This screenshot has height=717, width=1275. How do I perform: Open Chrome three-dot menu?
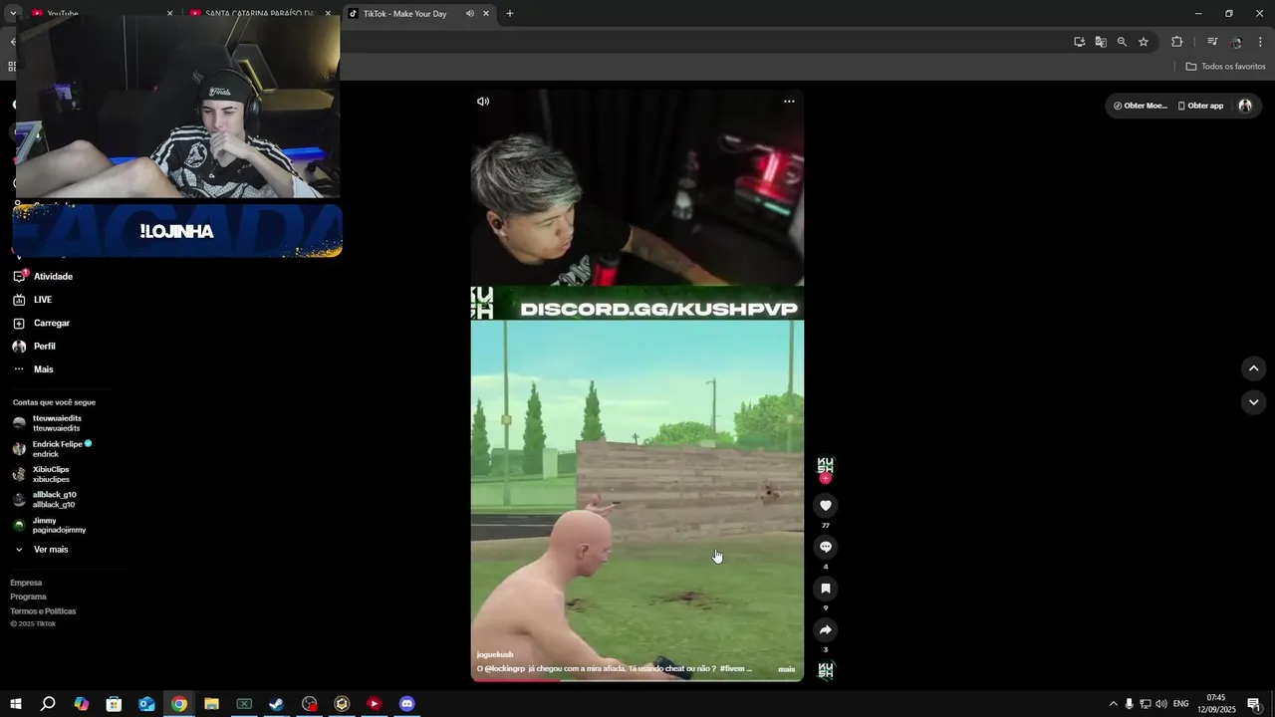[x=1260, y=42]
